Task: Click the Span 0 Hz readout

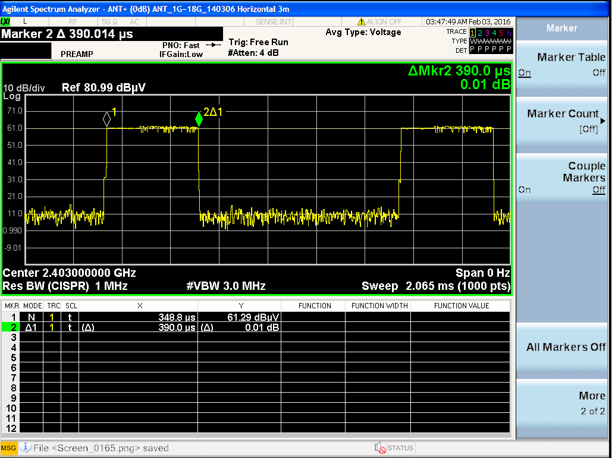Action: coord(483,273)
